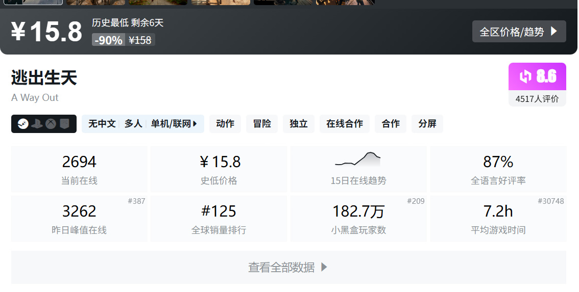Viewport: 579px width, 292px height.
Task: Open the 合作 tag
Action: coord(391,124)
